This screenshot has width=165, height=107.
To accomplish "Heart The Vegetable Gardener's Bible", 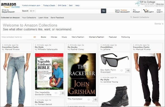I will click(x=56, y=93).
